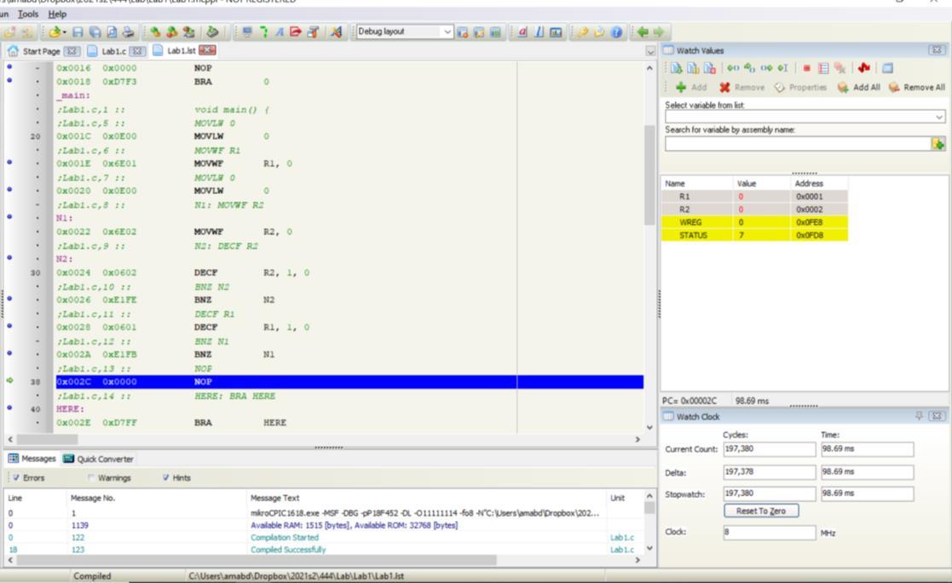Click the Clock MHz input field
Screen dimensions: 952x583
[x=770, y=532]
